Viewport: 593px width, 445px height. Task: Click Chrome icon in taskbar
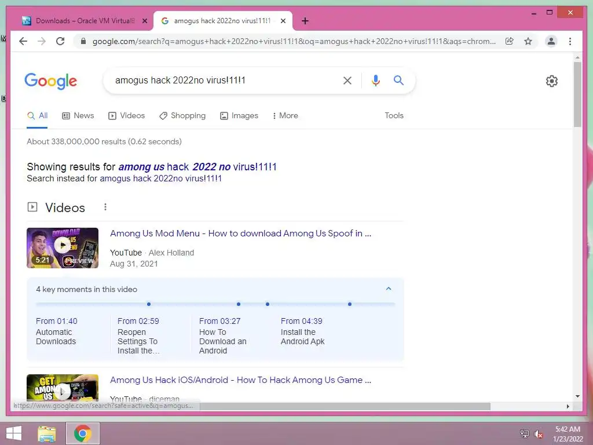(x=82, y=433)
